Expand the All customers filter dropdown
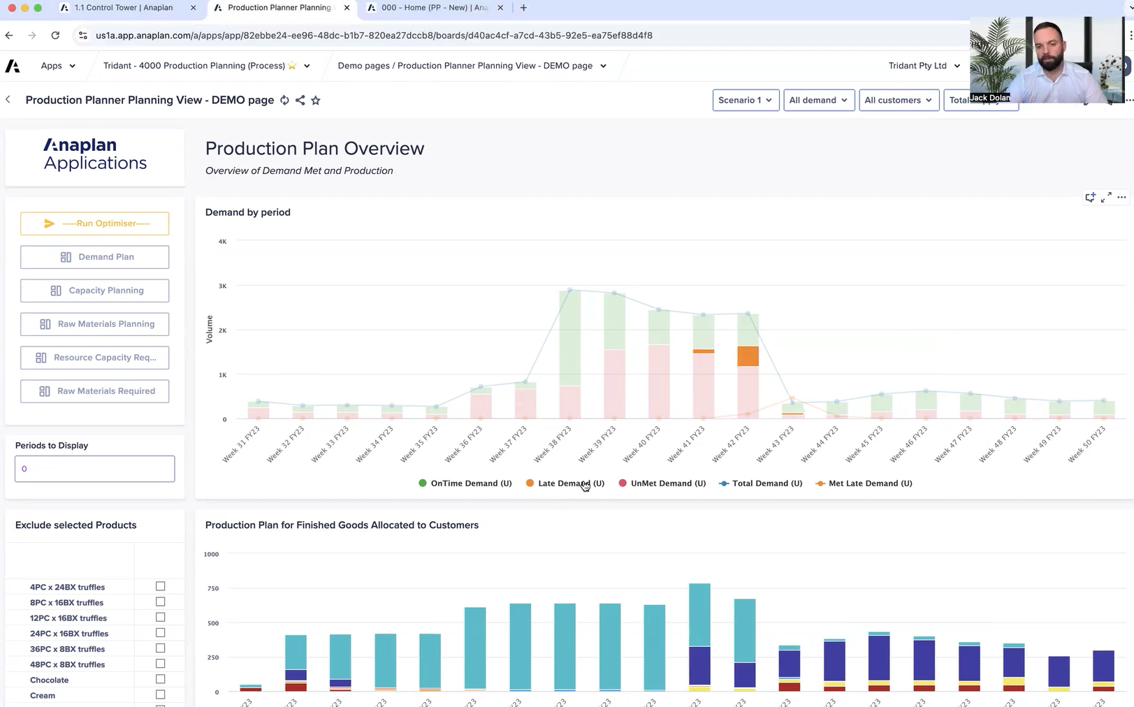This screenshot has height=707, width=1134. pos(898,100)
